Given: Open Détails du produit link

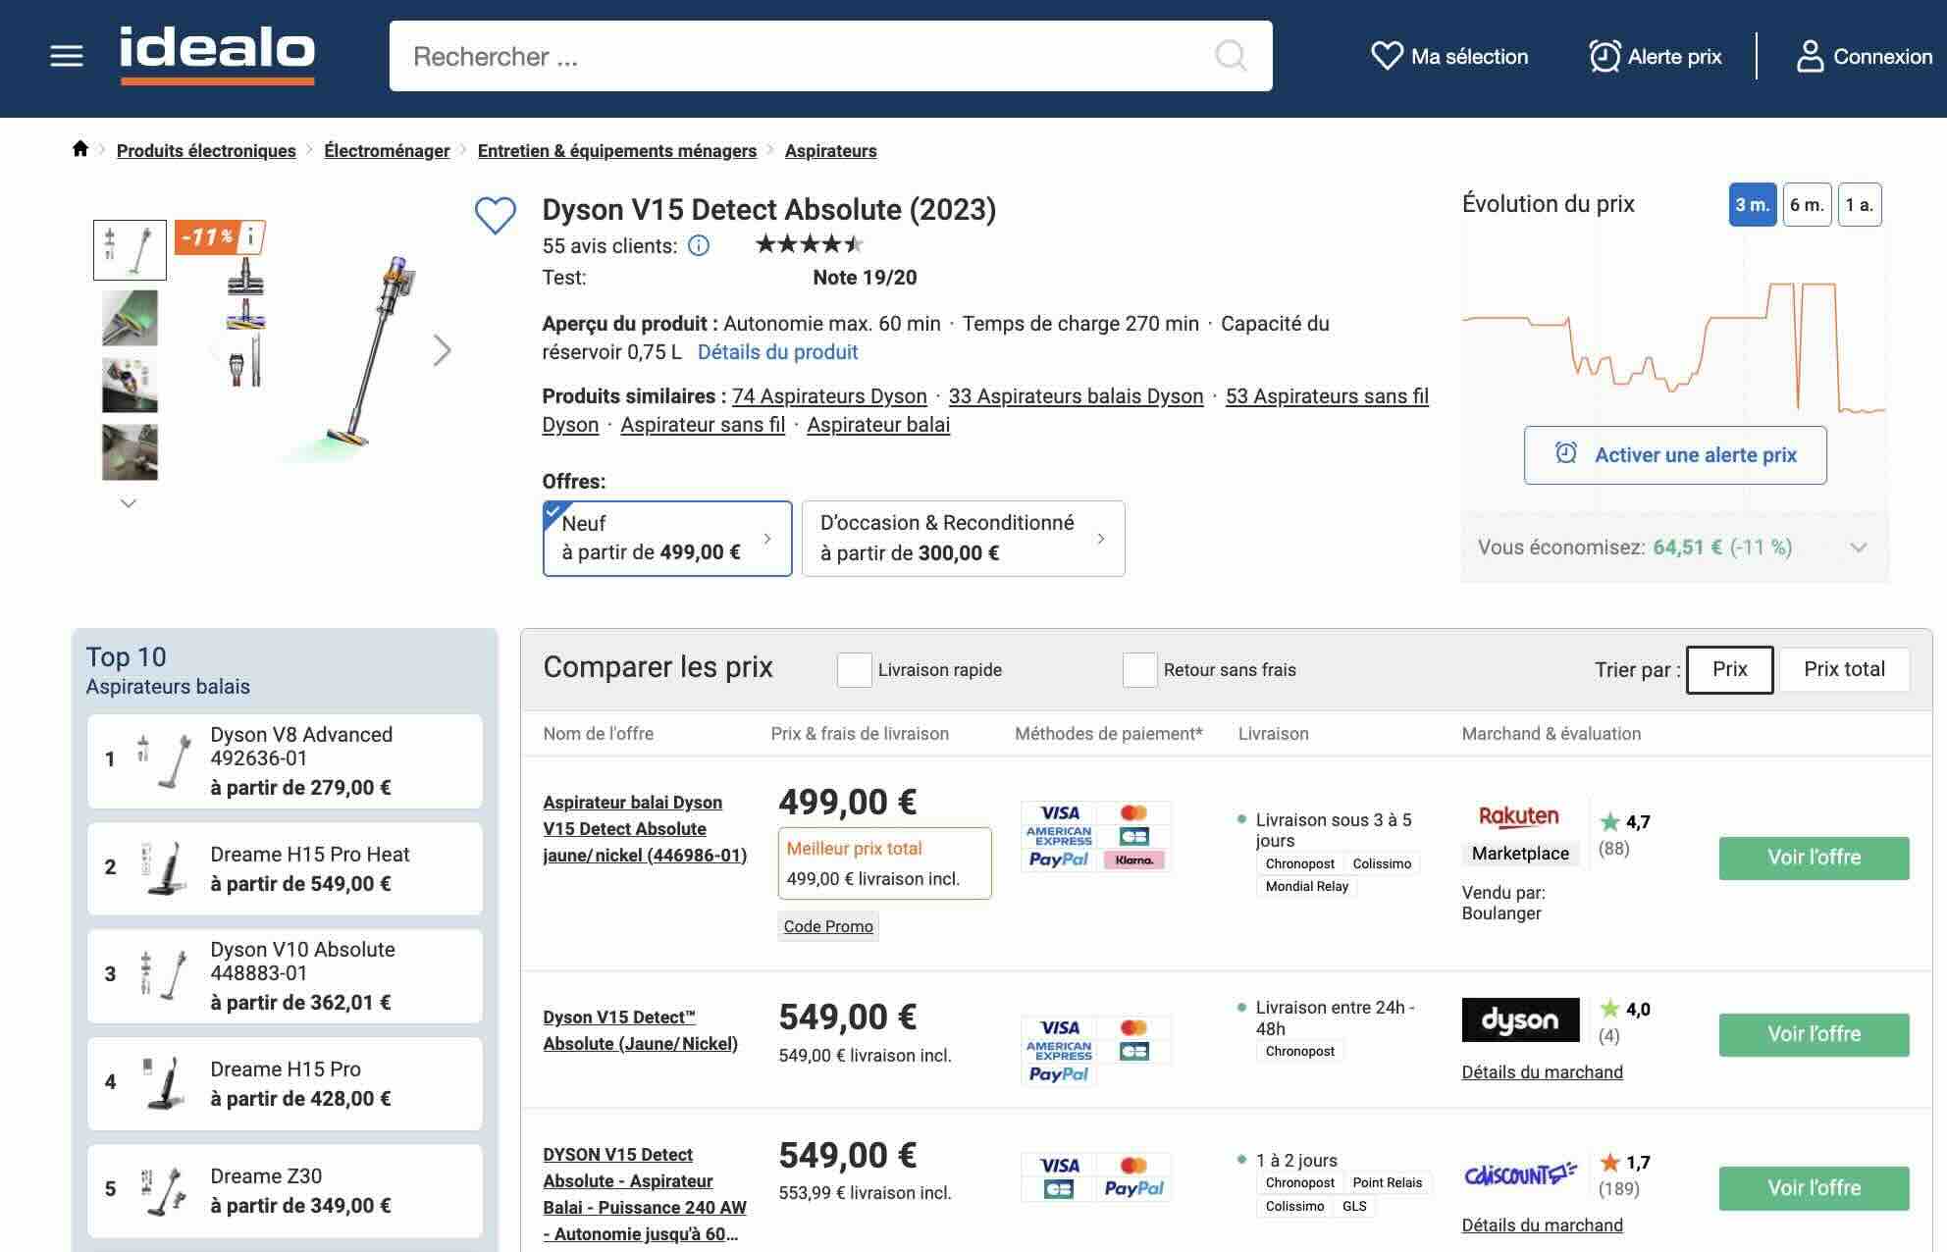Looking at the screenshot, I should pos(777,352).
